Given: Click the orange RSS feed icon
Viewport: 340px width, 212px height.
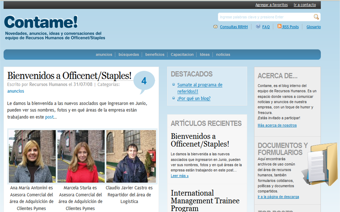Looking at the screenshot, I should (x=279, y=26).
